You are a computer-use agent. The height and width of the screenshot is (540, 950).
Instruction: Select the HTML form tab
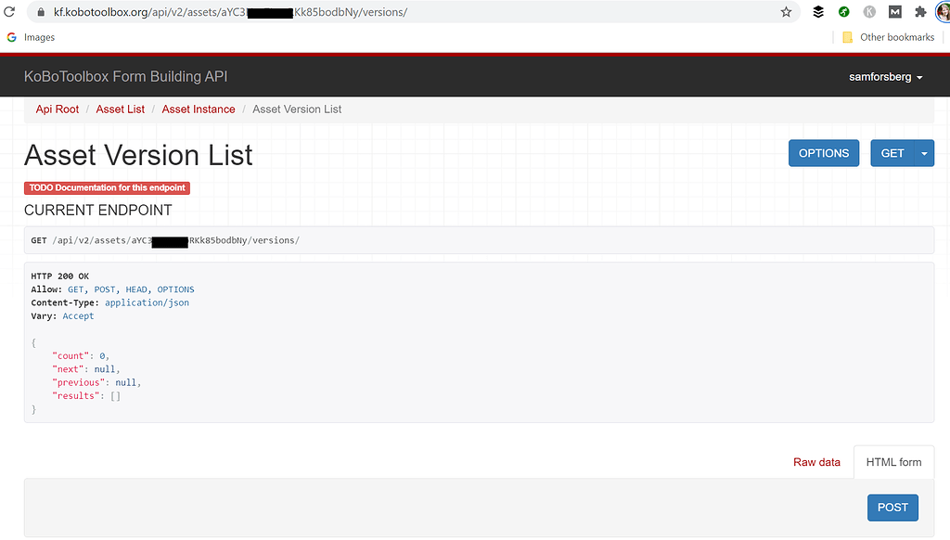(x=893, y=462)
